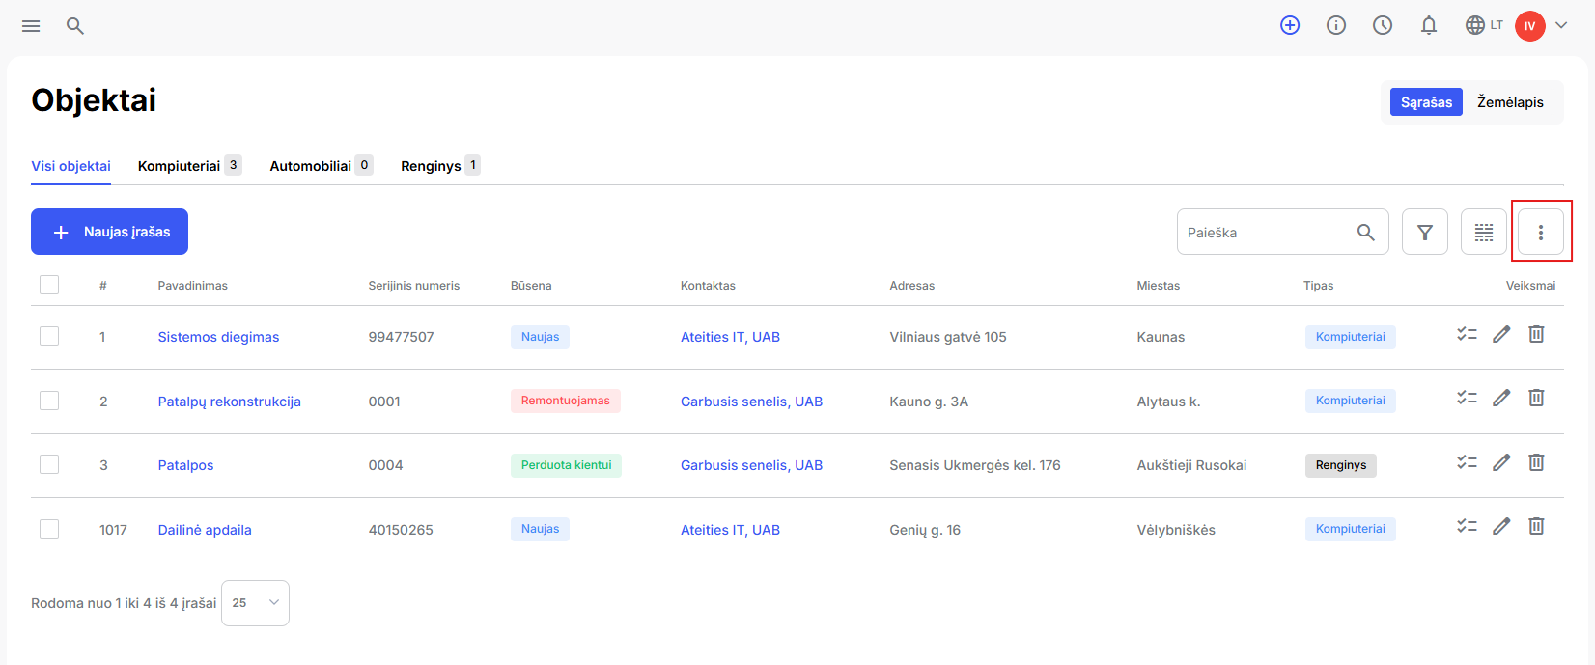
Task: Click address Senasis Ukmergės kel. 176
Action: 975,465
